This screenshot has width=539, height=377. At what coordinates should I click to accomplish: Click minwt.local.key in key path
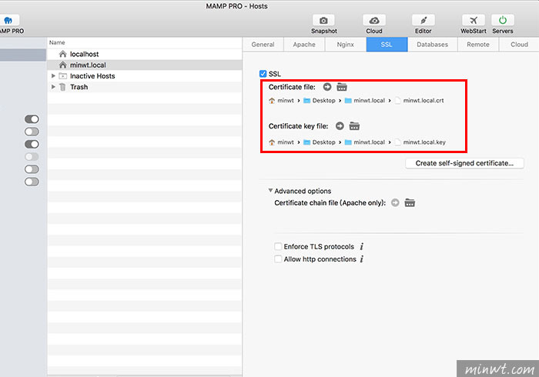pos(424,142)
